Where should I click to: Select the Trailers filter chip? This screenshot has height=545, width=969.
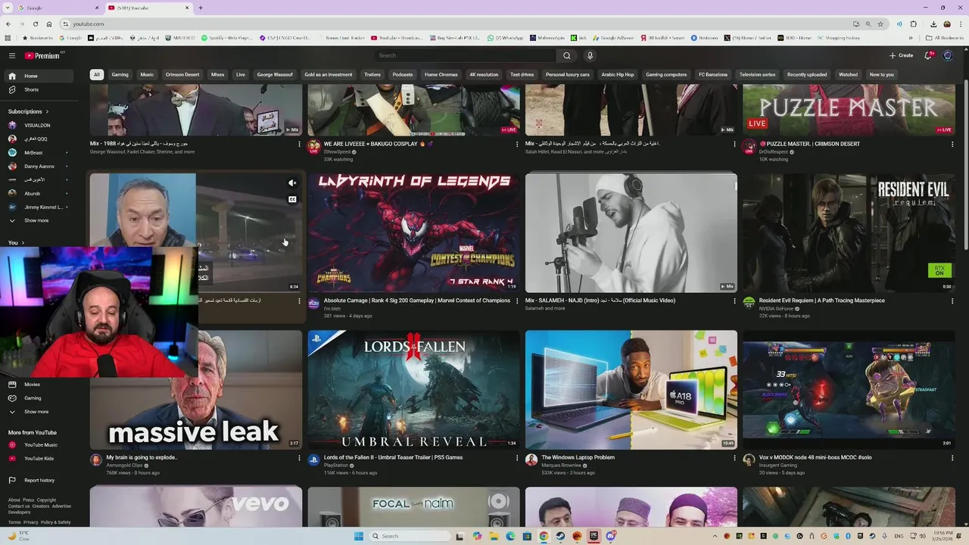[x=372, y=75]
